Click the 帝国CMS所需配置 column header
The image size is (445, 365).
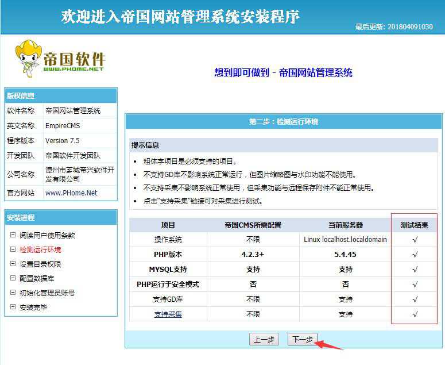253,225
